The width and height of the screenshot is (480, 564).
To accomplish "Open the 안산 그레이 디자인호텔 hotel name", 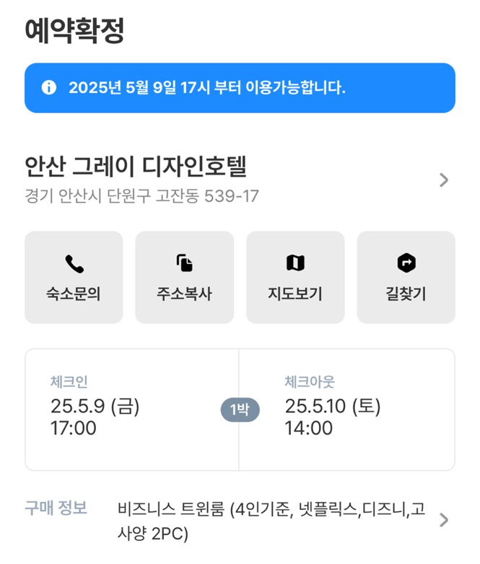I will pyautogui.click(x=136, y=168).
